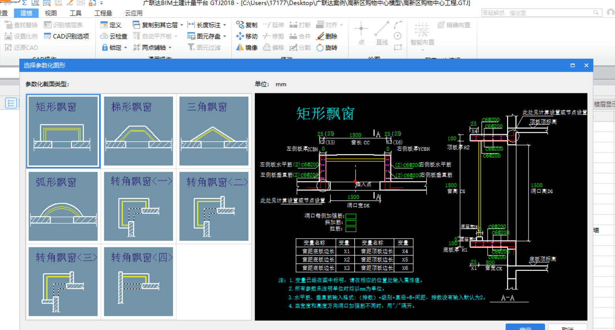This screenshot has width=615, height=330.
Task: Select the 点 draw tool
Action: pyautogui.click(x=361, y=33)
